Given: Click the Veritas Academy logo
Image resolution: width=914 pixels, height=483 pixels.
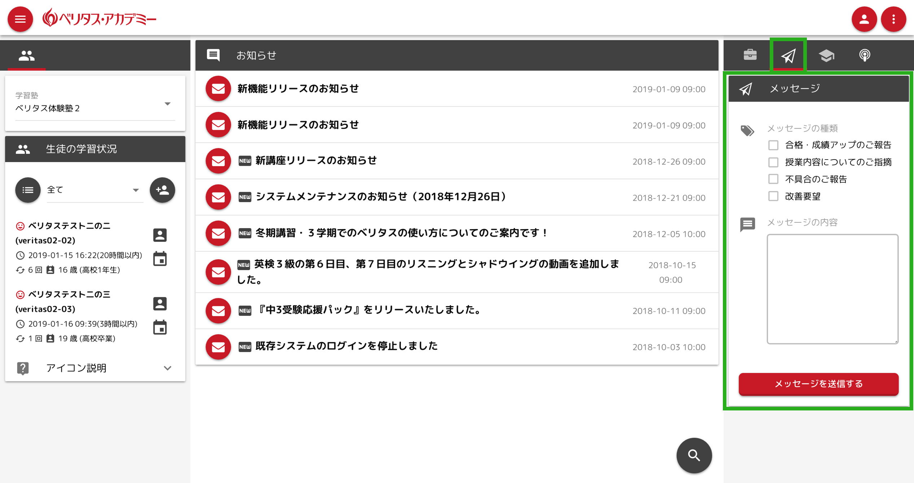Looking at the screenshot, I should (99, 18).
